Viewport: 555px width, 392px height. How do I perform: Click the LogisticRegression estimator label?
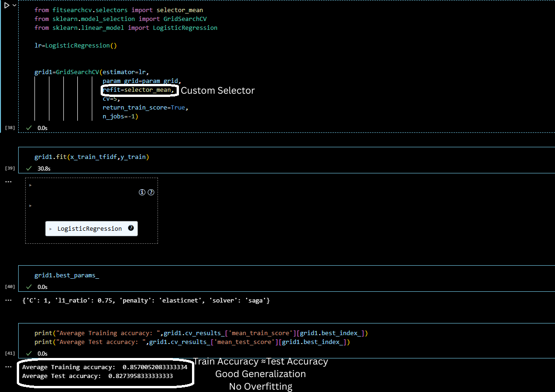(89, 229)
